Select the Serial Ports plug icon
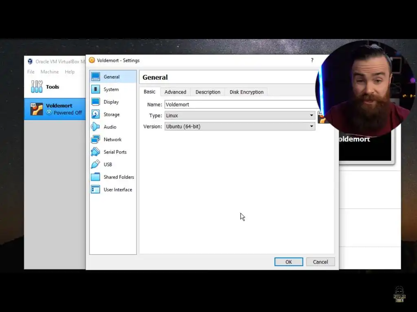This screenshot has width=417, height=312. (x=95, y=152)
